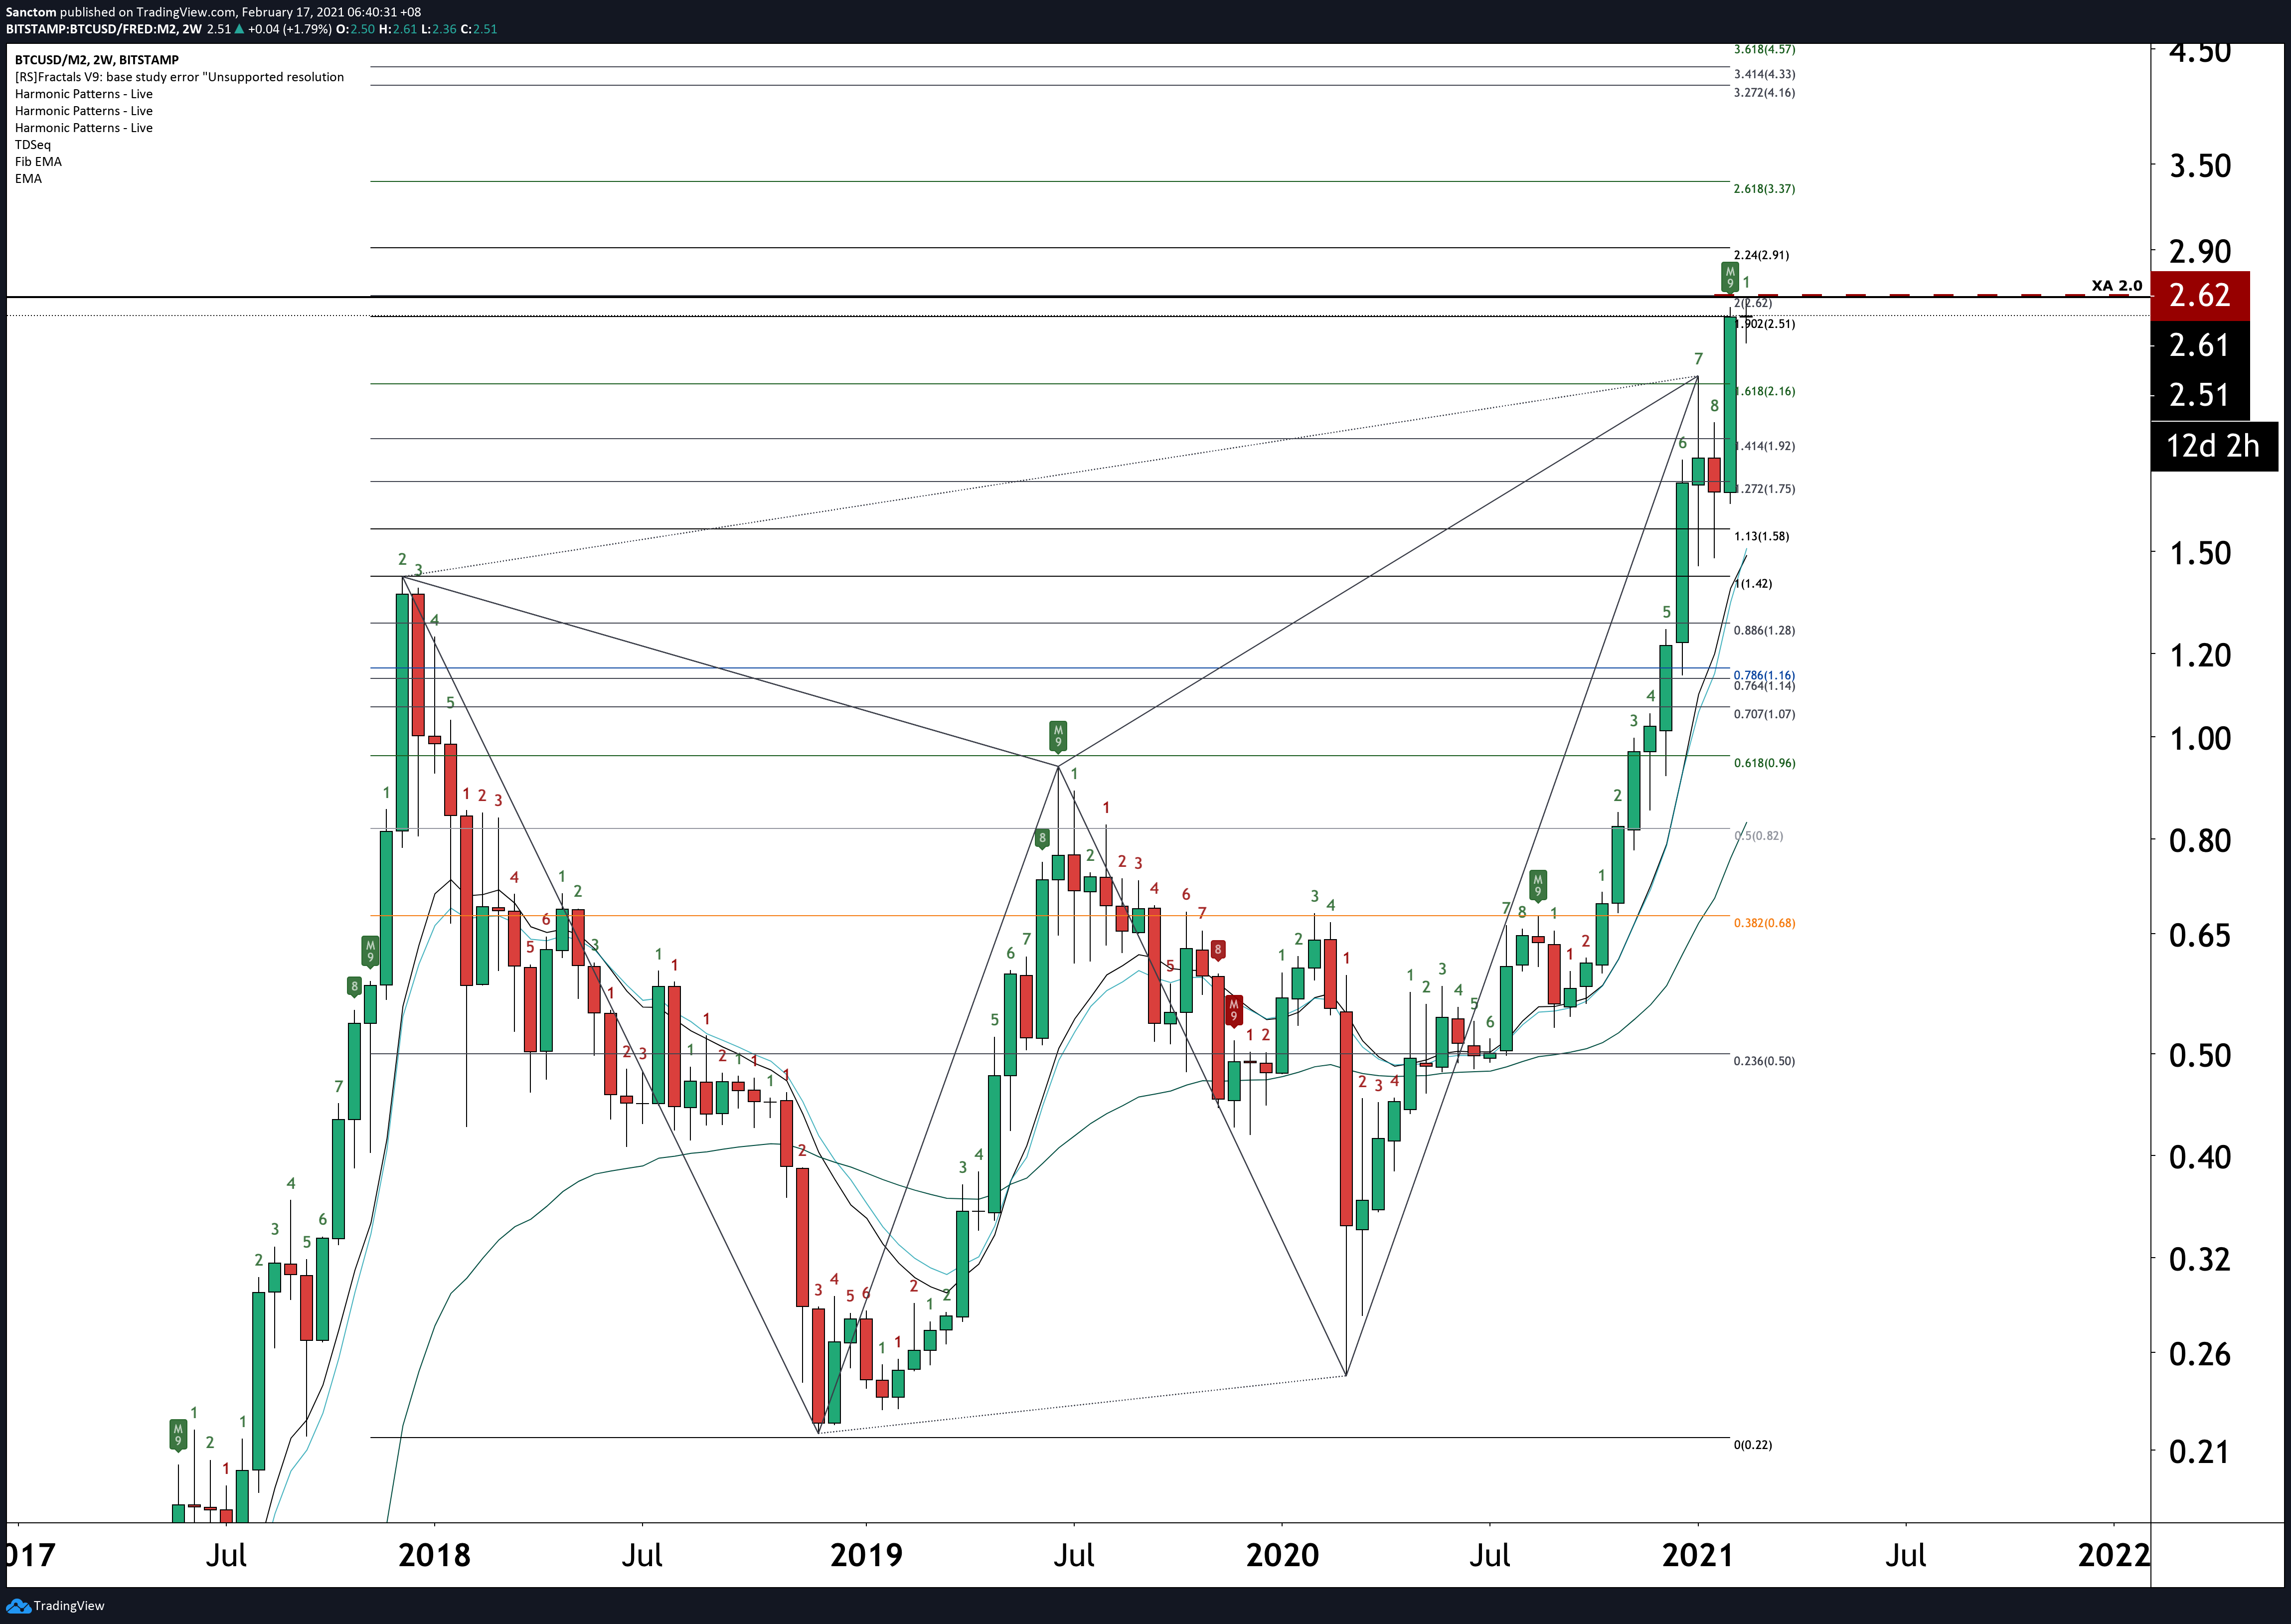
Task: Click the 3.618(4.57) Fibonacci label
Action: tap(1764, 49)
